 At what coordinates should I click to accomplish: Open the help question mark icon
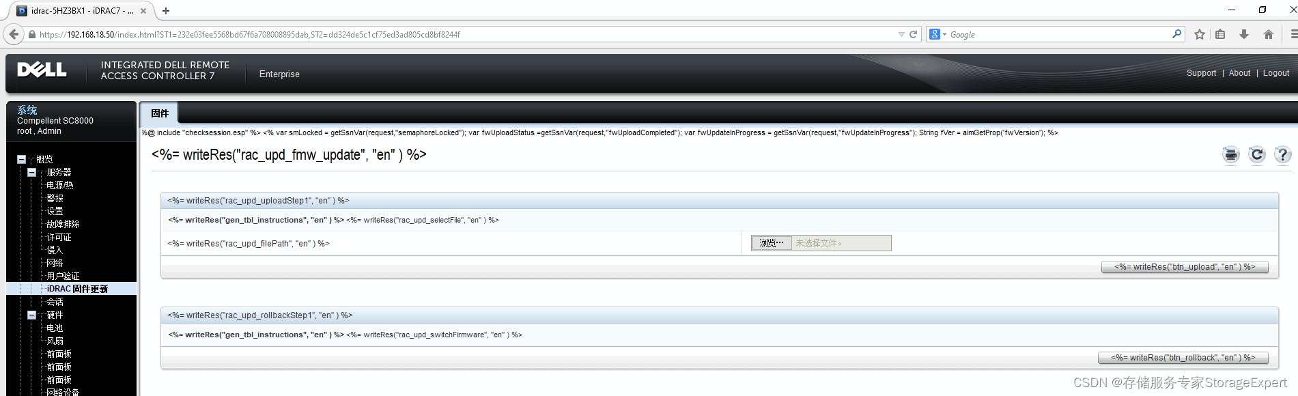coord(1282,155)
